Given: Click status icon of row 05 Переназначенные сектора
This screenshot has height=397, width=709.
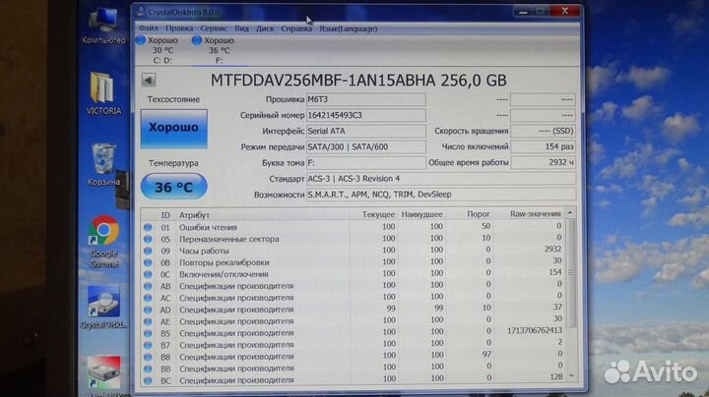Looking at the screenshot, I should click(148, 239).
